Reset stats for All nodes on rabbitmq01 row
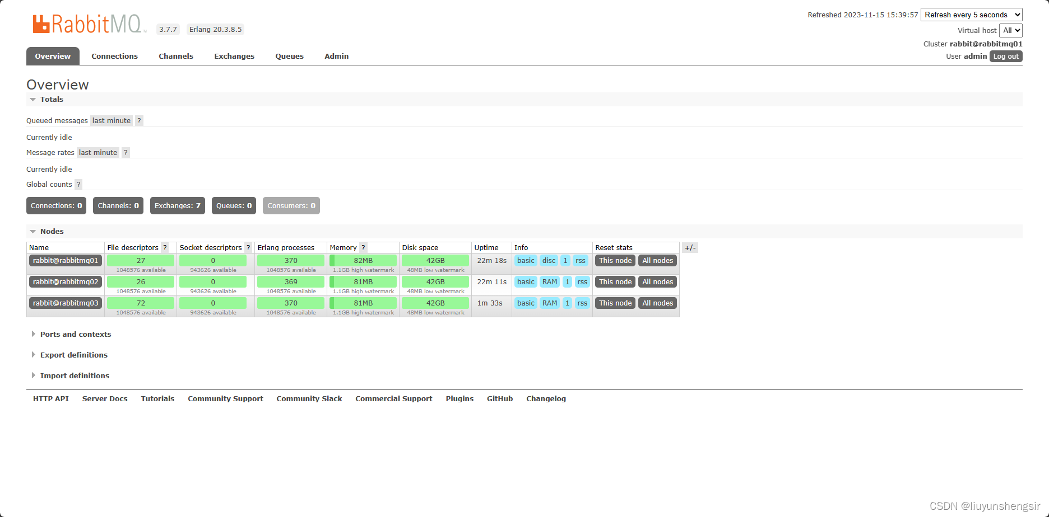 coord(657,260)
